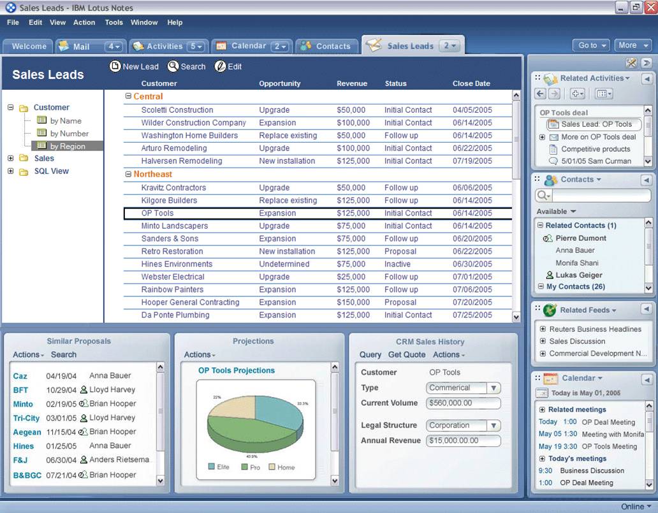Open the Available status dropdown in Contacts
The image size is (658, 513).
tap(573, 212)
